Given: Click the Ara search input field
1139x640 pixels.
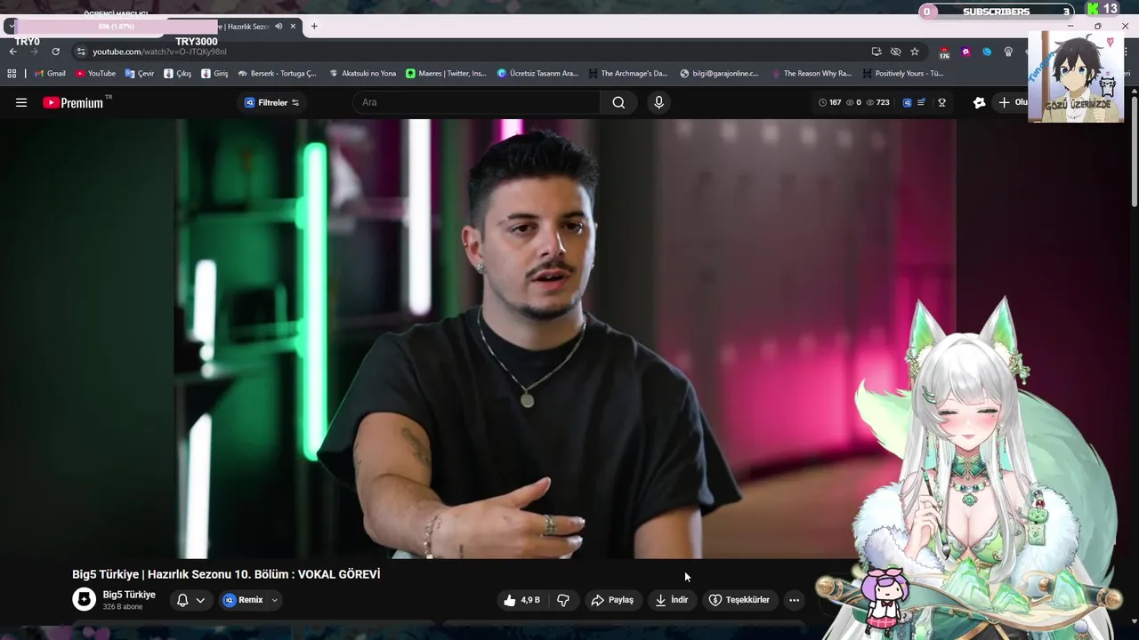Looking at the screenshot, I should tap(477, 102).
